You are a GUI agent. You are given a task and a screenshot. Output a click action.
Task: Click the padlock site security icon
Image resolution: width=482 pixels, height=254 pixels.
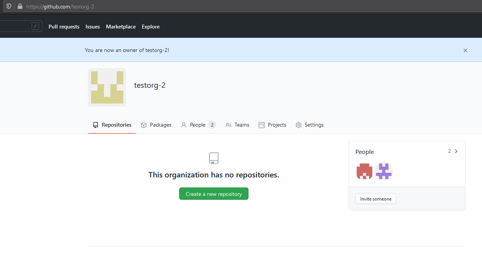[x=20, y=7]
